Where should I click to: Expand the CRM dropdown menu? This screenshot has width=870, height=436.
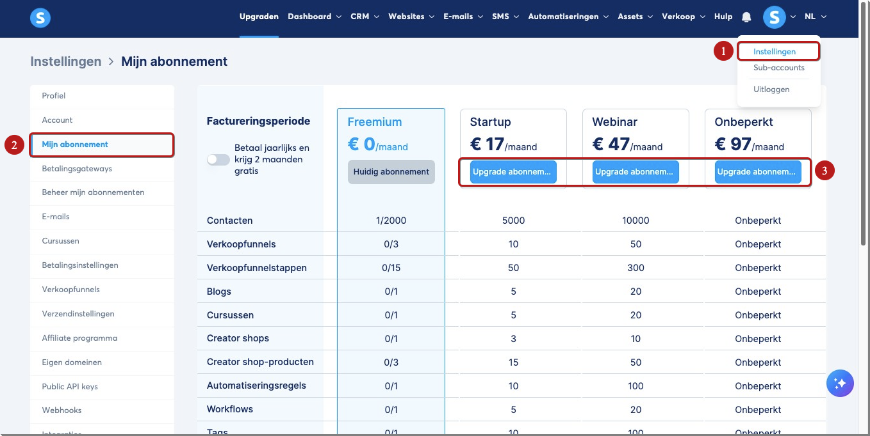click(365, 17)
